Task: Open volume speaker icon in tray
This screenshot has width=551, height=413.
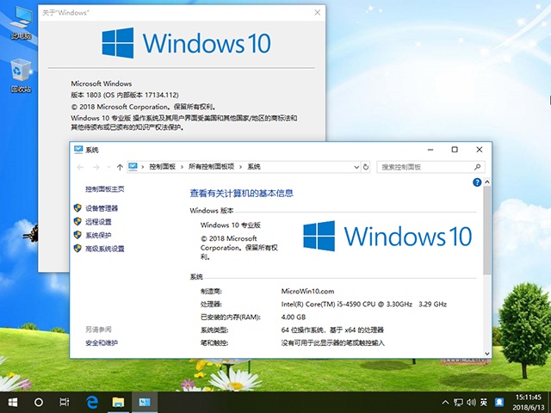Action: pyautogui.click(x=471, y=402)
